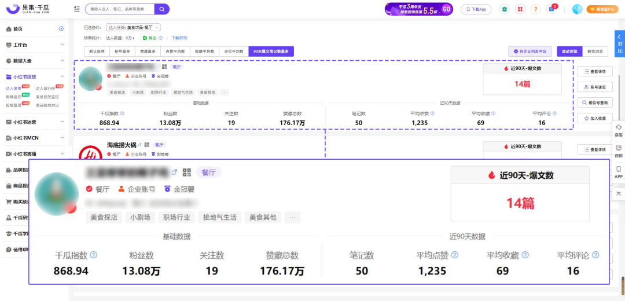
Task: Click the 千瓜研究 flask sidebar icon
Action: 9,218
